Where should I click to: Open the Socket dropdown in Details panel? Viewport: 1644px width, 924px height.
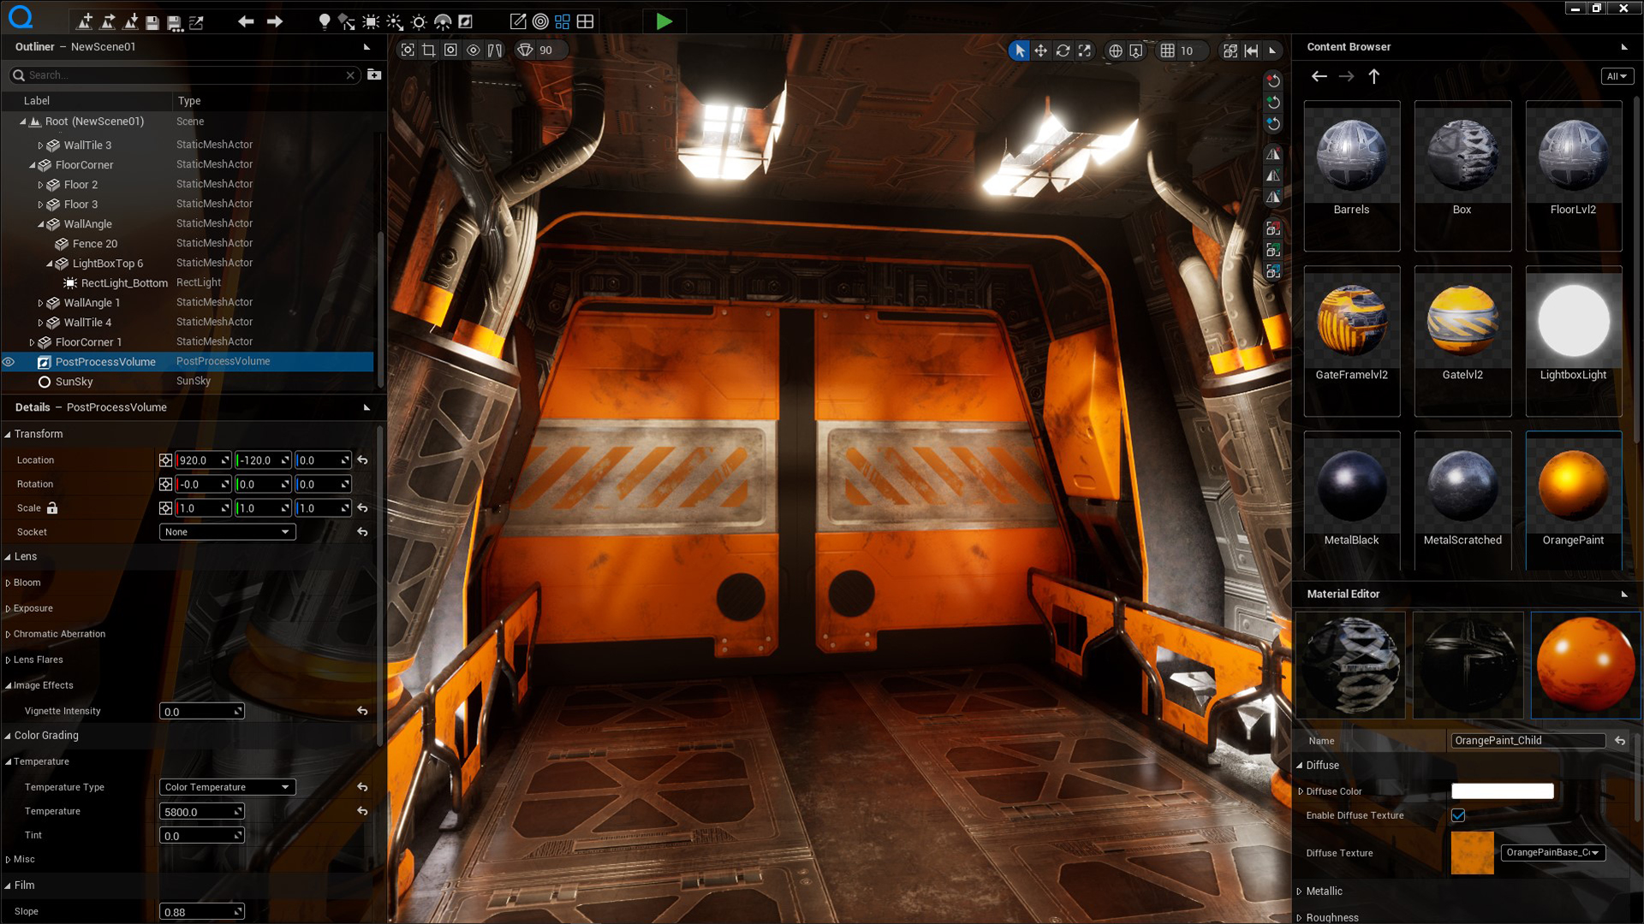224,531
